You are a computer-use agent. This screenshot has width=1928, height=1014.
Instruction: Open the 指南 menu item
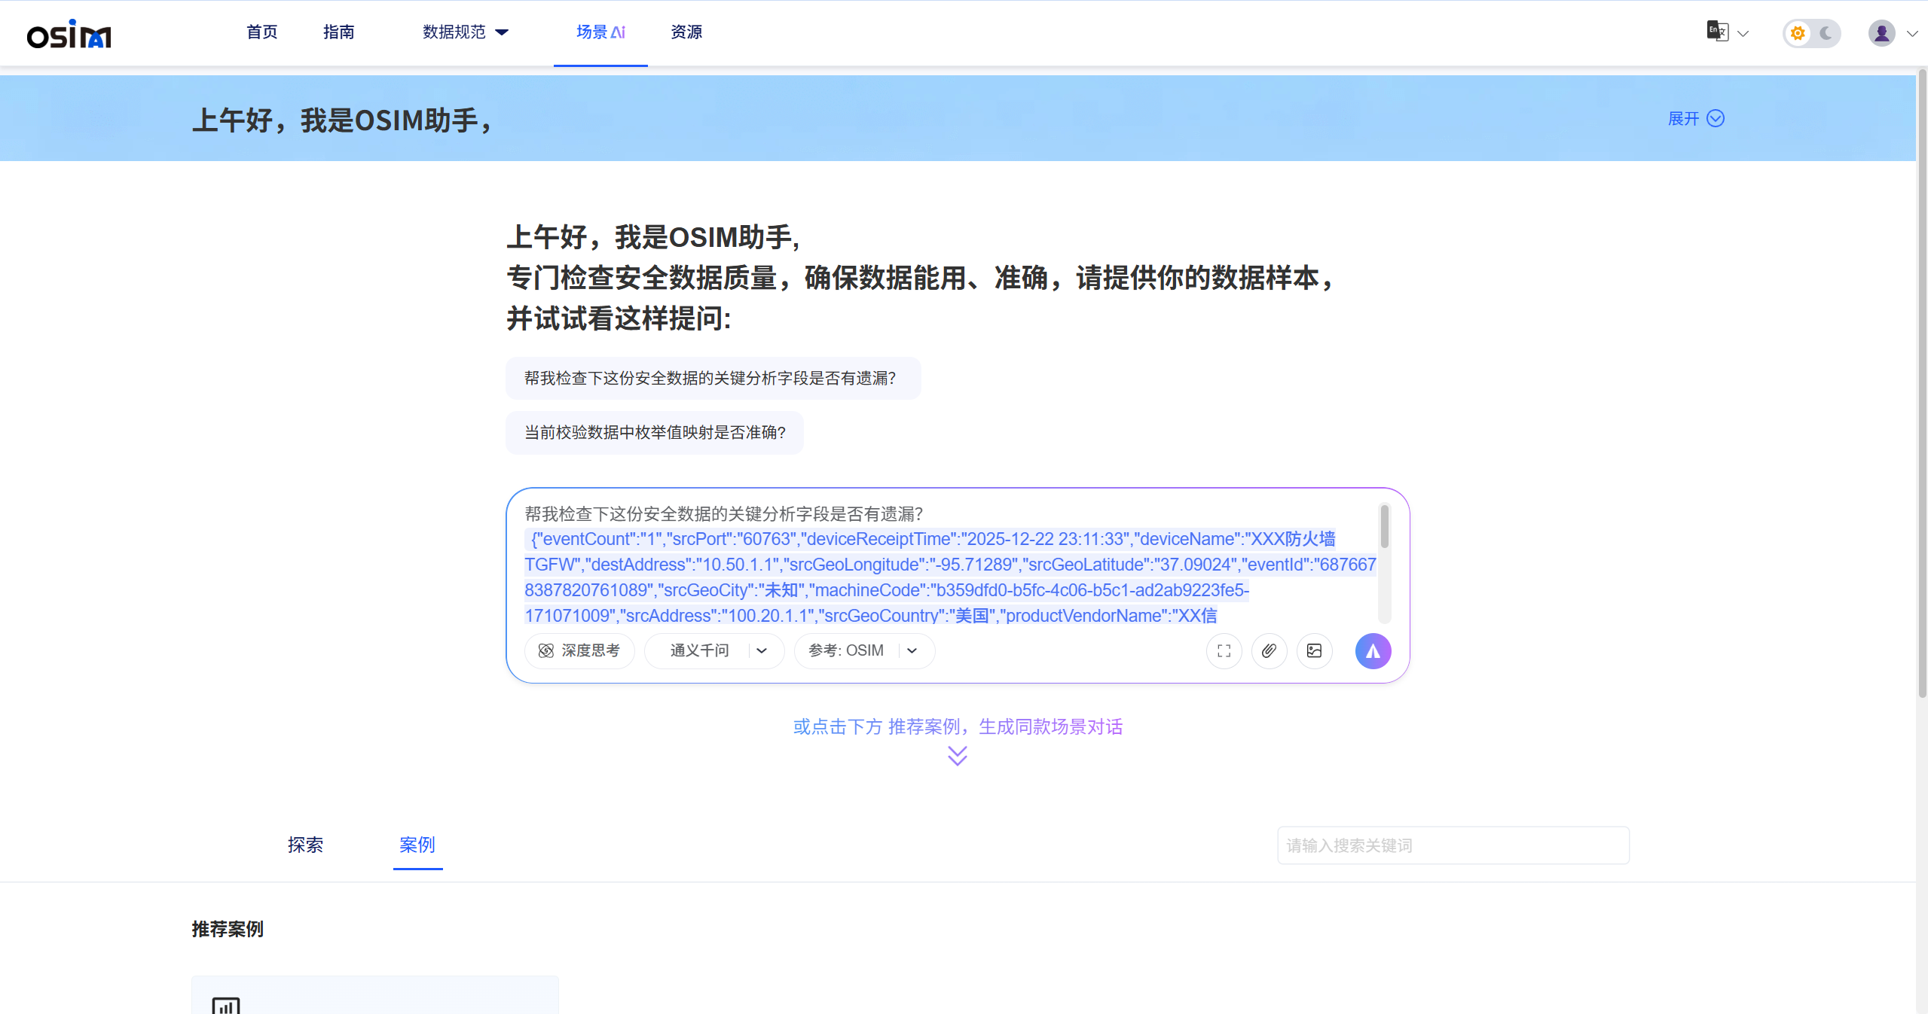click(x=339, y=32)
